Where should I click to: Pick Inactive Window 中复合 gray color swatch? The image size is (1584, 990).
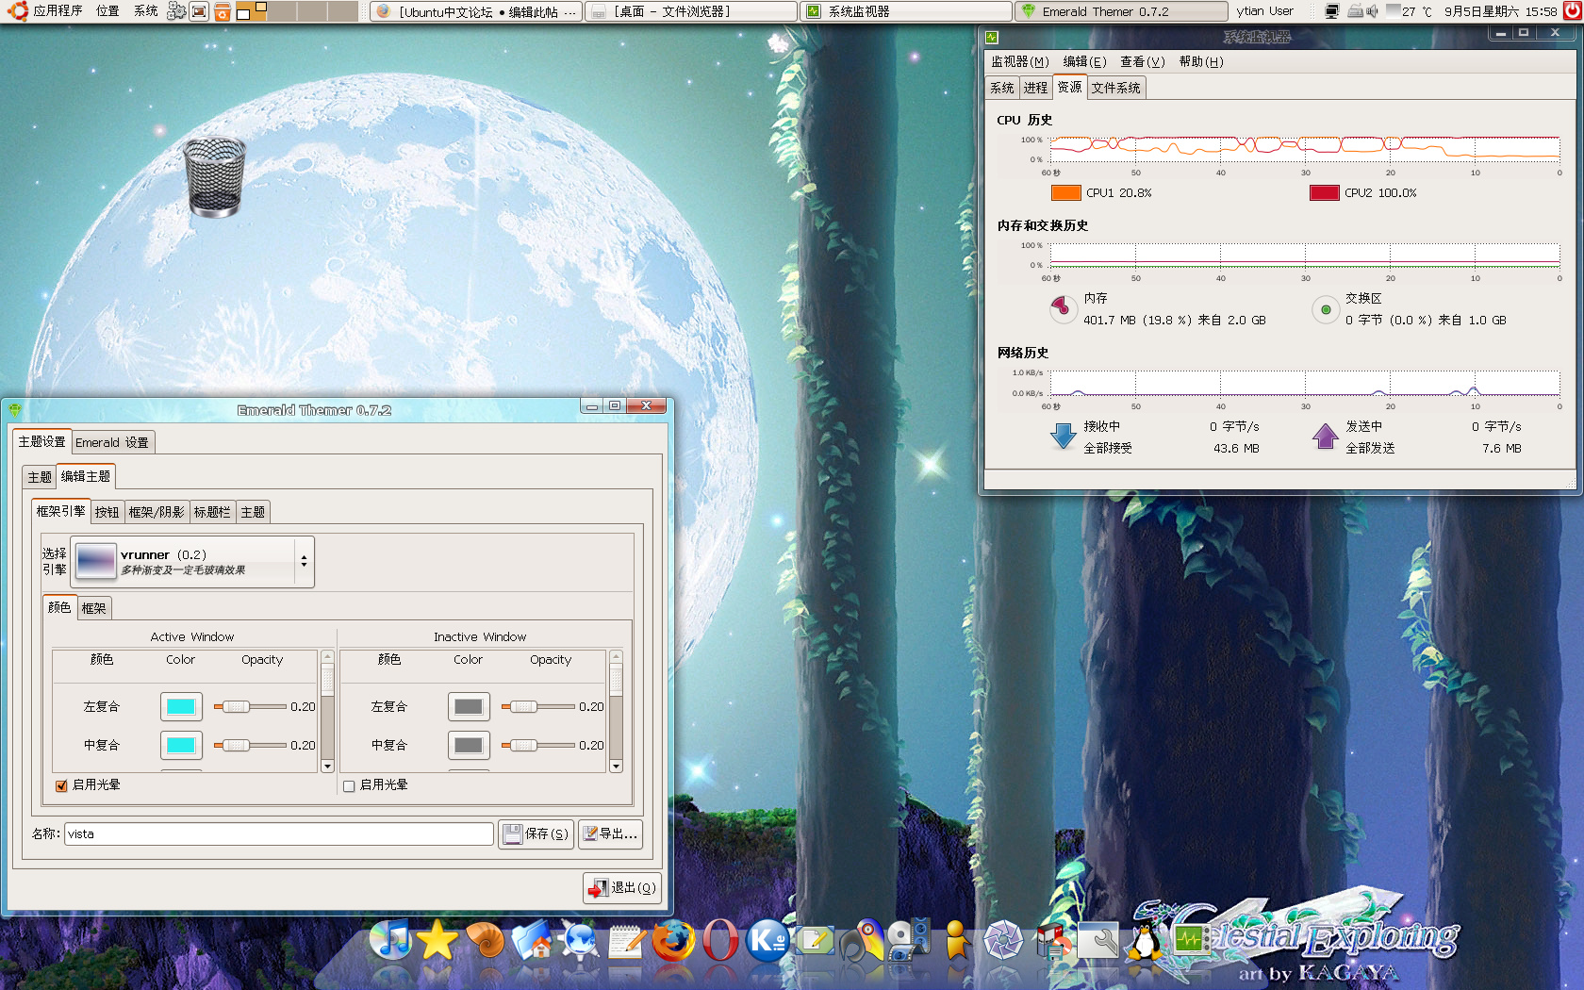[x=469, y=745]
